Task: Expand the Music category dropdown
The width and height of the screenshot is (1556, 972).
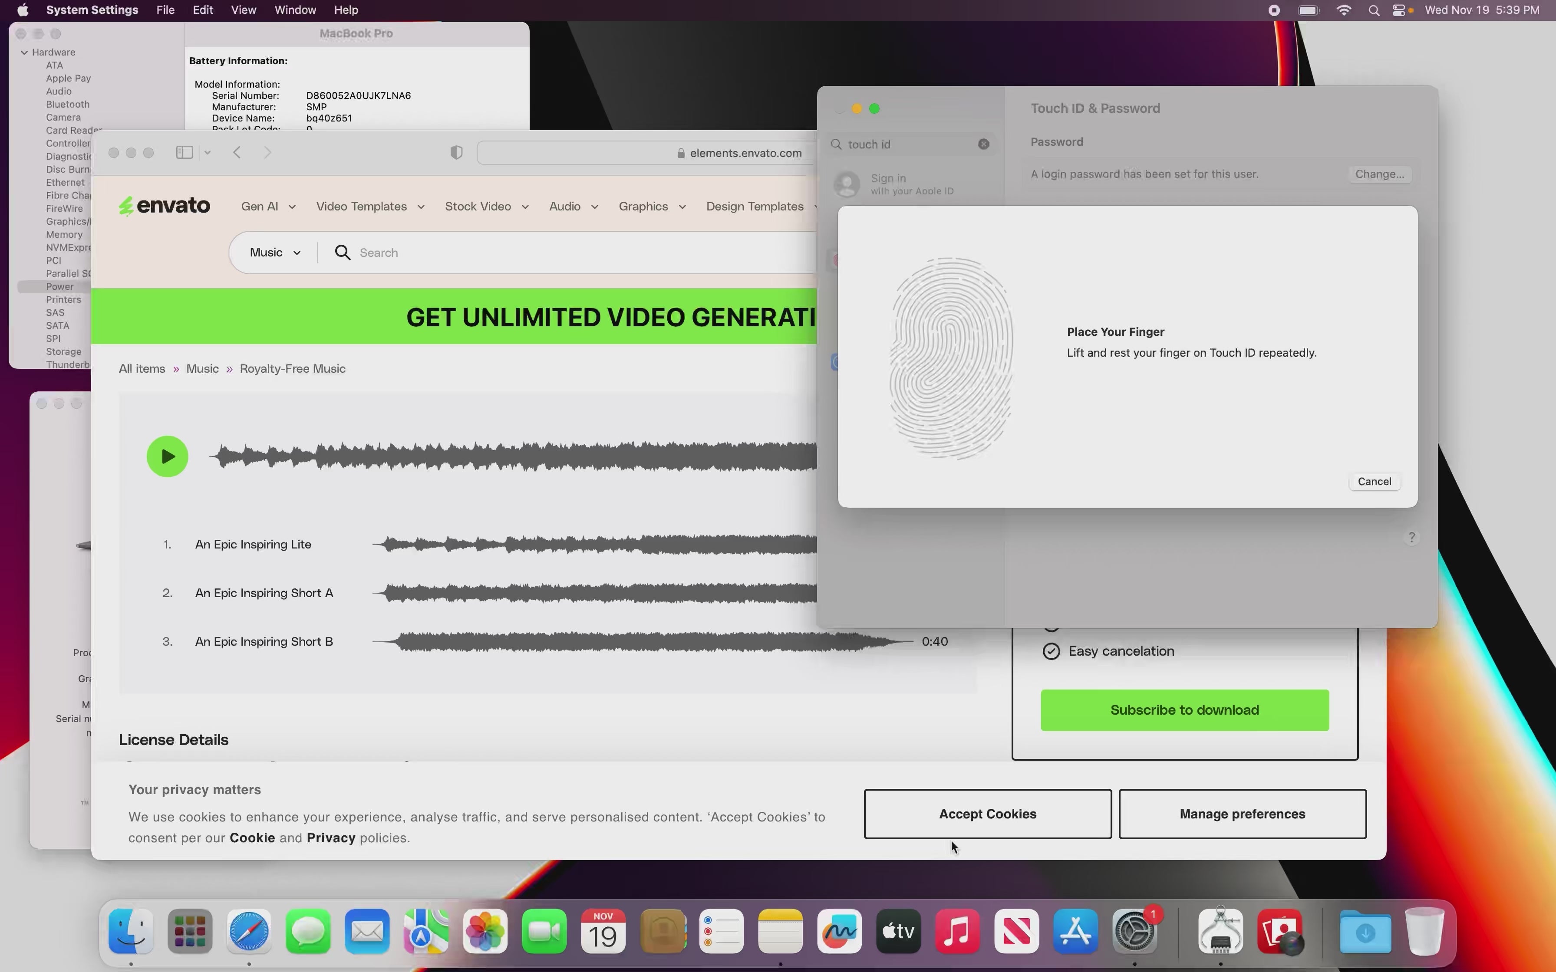Action: click(275, 253)
